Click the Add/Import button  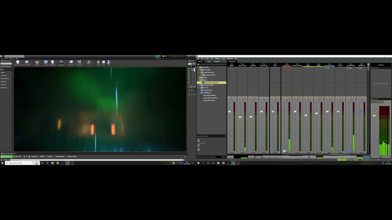click(x=7, y=156)
